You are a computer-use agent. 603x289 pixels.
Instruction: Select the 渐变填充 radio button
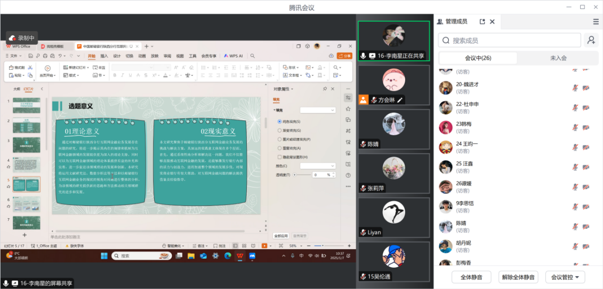pos(280,130)
